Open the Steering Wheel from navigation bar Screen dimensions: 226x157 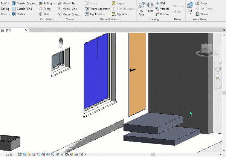tap(218, 69)
